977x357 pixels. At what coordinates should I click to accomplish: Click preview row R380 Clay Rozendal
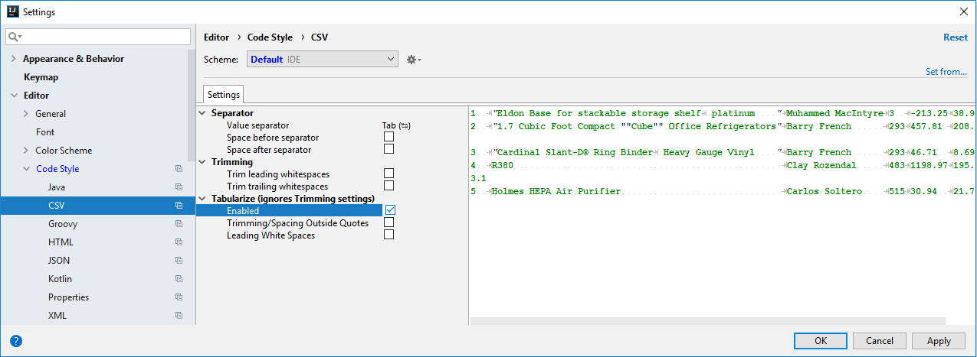[723, 165]
